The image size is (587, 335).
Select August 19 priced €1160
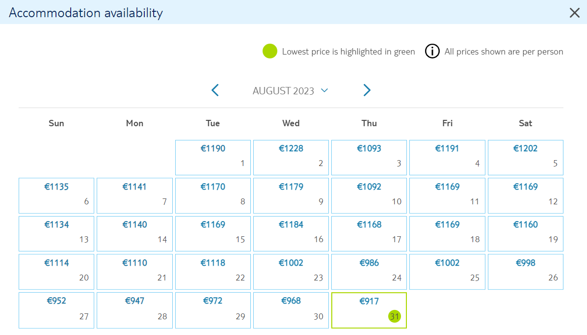tap(525, 233)
